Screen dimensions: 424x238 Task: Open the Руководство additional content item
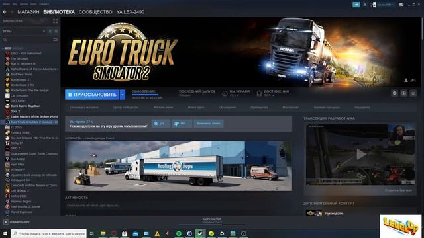(x=334, y=214)
